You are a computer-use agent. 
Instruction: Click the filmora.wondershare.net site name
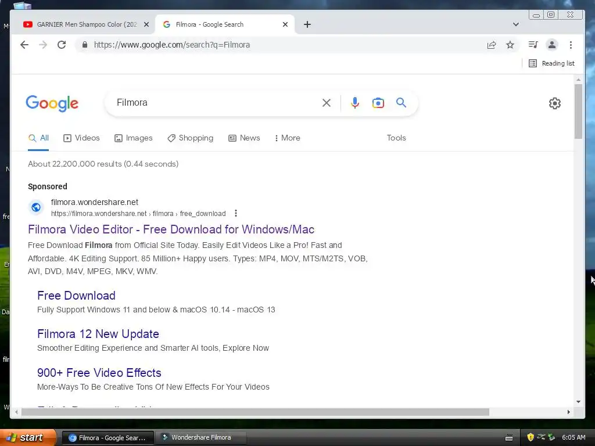(x=95, y=202)
